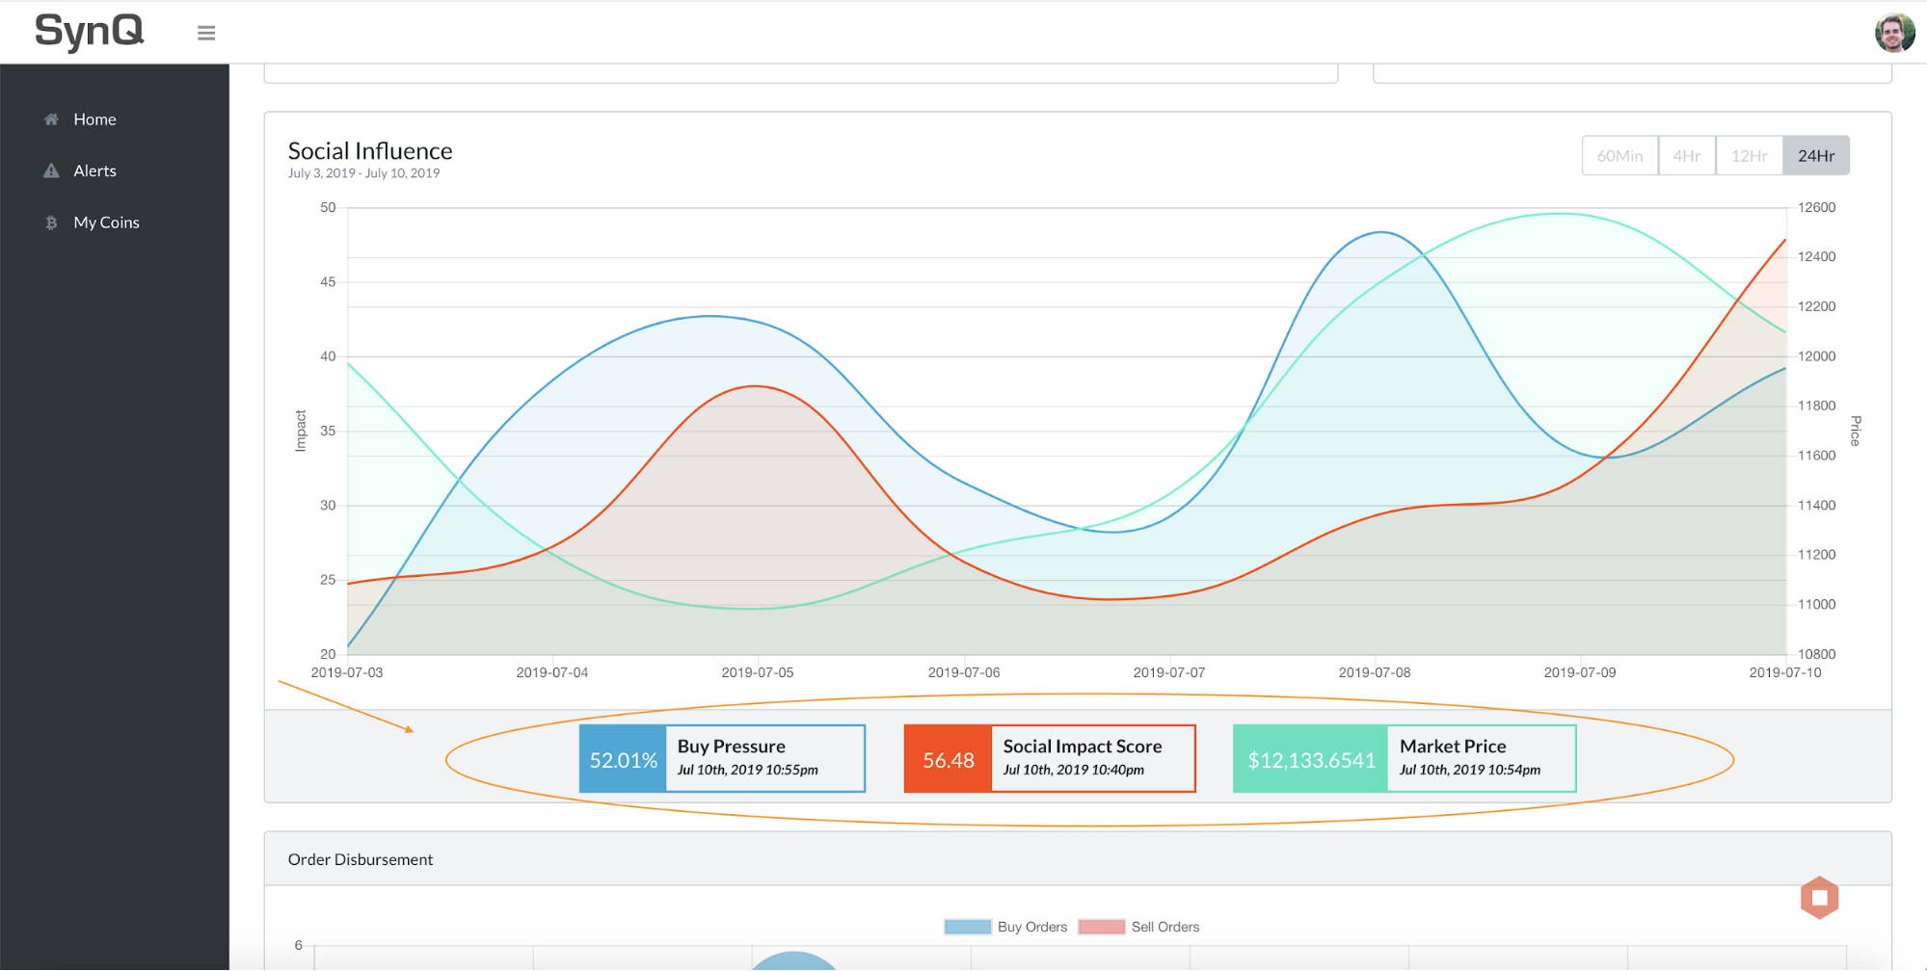
Task: Toggle Buy Orders legend swatch
Action: 968,927
